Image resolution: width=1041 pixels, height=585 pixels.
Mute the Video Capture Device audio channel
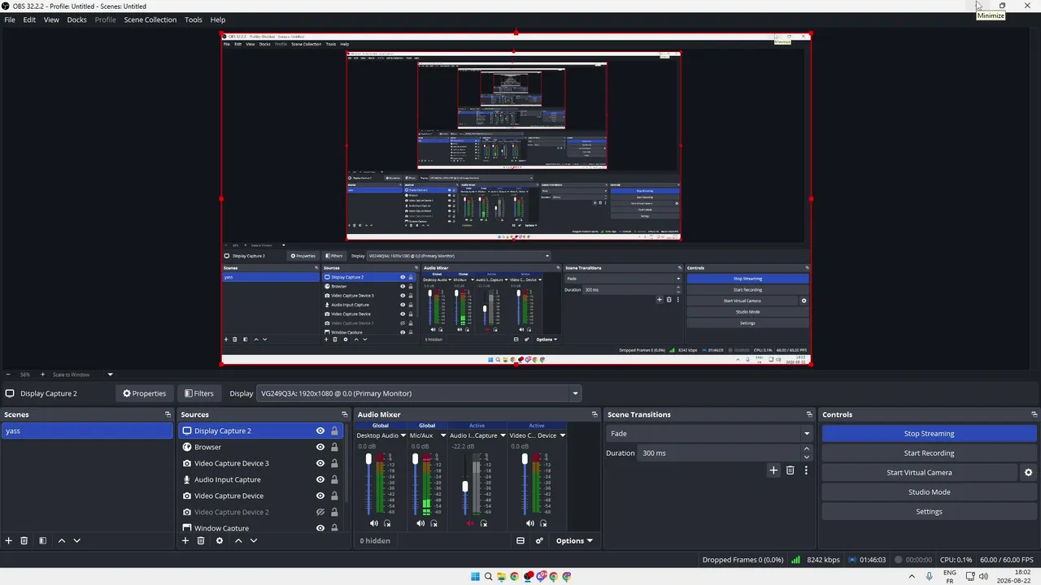pos(529,523)
